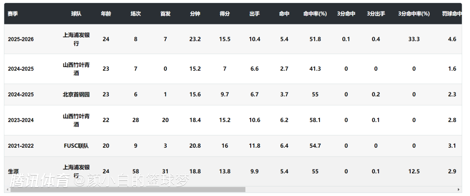This screenshot has height=196, width=470.
Task: Select the 3分出手 column header
Action: 376,14
